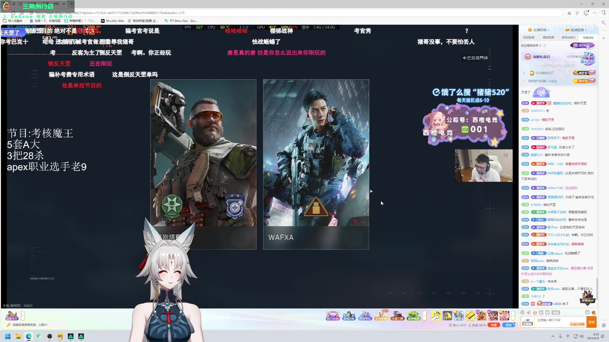This screenshot has width=609, height=342.
Task: Open the 雪域历险 activity icon
Action: tap(349, 316)
